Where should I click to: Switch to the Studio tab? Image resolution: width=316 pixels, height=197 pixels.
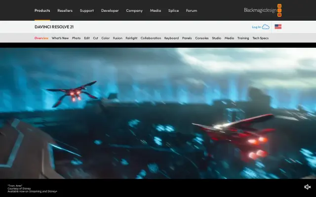point(216,38)
